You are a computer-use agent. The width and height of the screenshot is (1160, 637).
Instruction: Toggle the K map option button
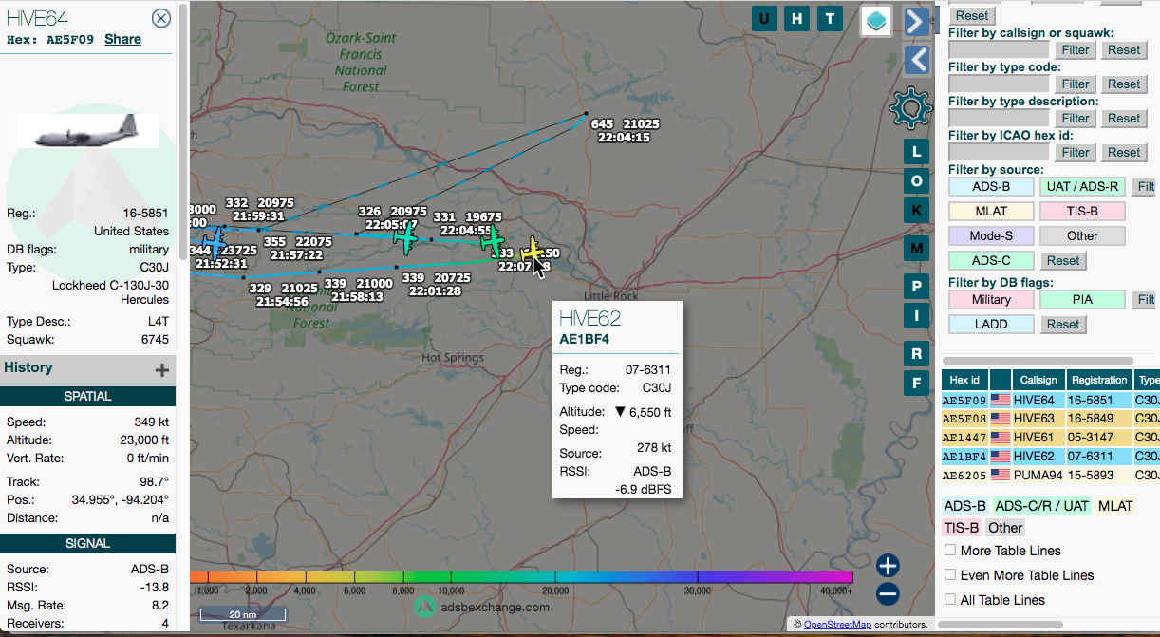coord(916,210)
